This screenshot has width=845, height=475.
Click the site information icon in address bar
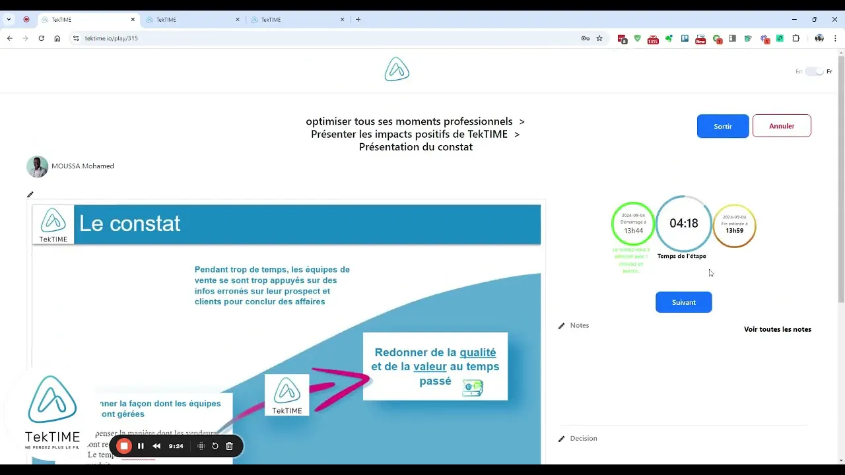(x=76, y=38)
